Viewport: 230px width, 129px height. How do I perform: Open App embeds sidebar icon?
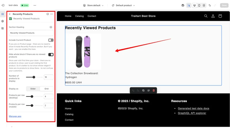coord(3,28)
